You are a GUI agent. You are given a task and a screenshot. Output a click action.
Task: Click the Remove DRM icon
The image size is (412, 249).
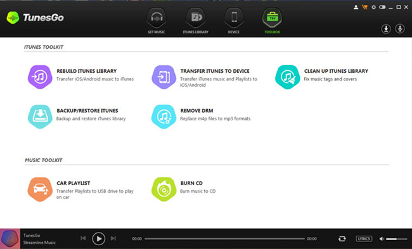(164, 117)
